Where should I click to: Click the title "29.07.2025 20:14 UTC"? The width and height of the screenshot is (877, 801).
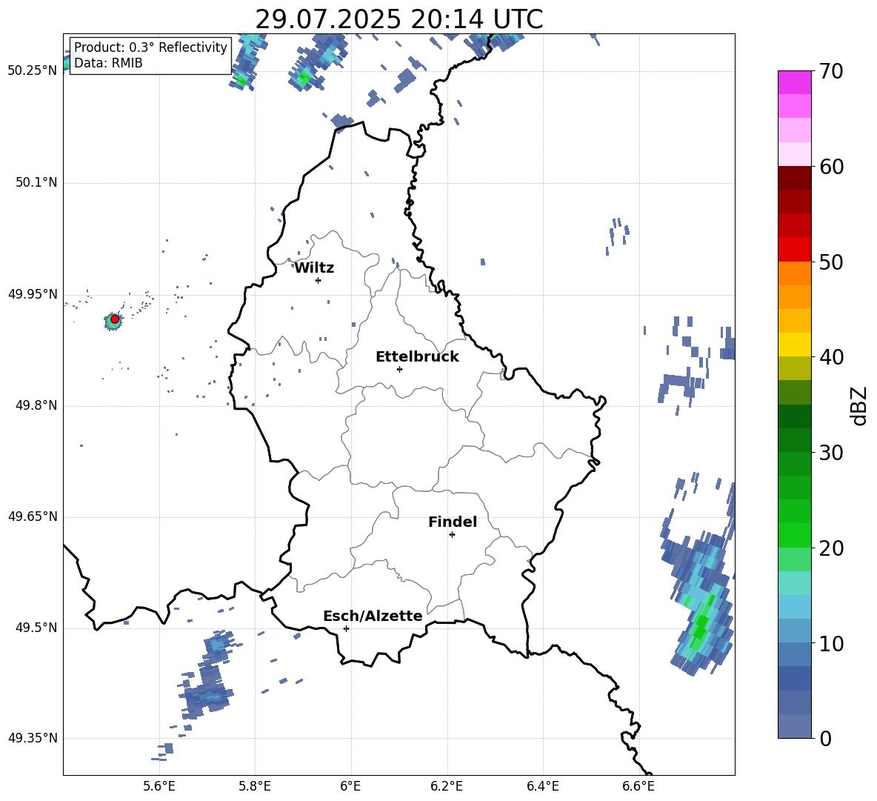pyautogui.click(x=399, y=19)
